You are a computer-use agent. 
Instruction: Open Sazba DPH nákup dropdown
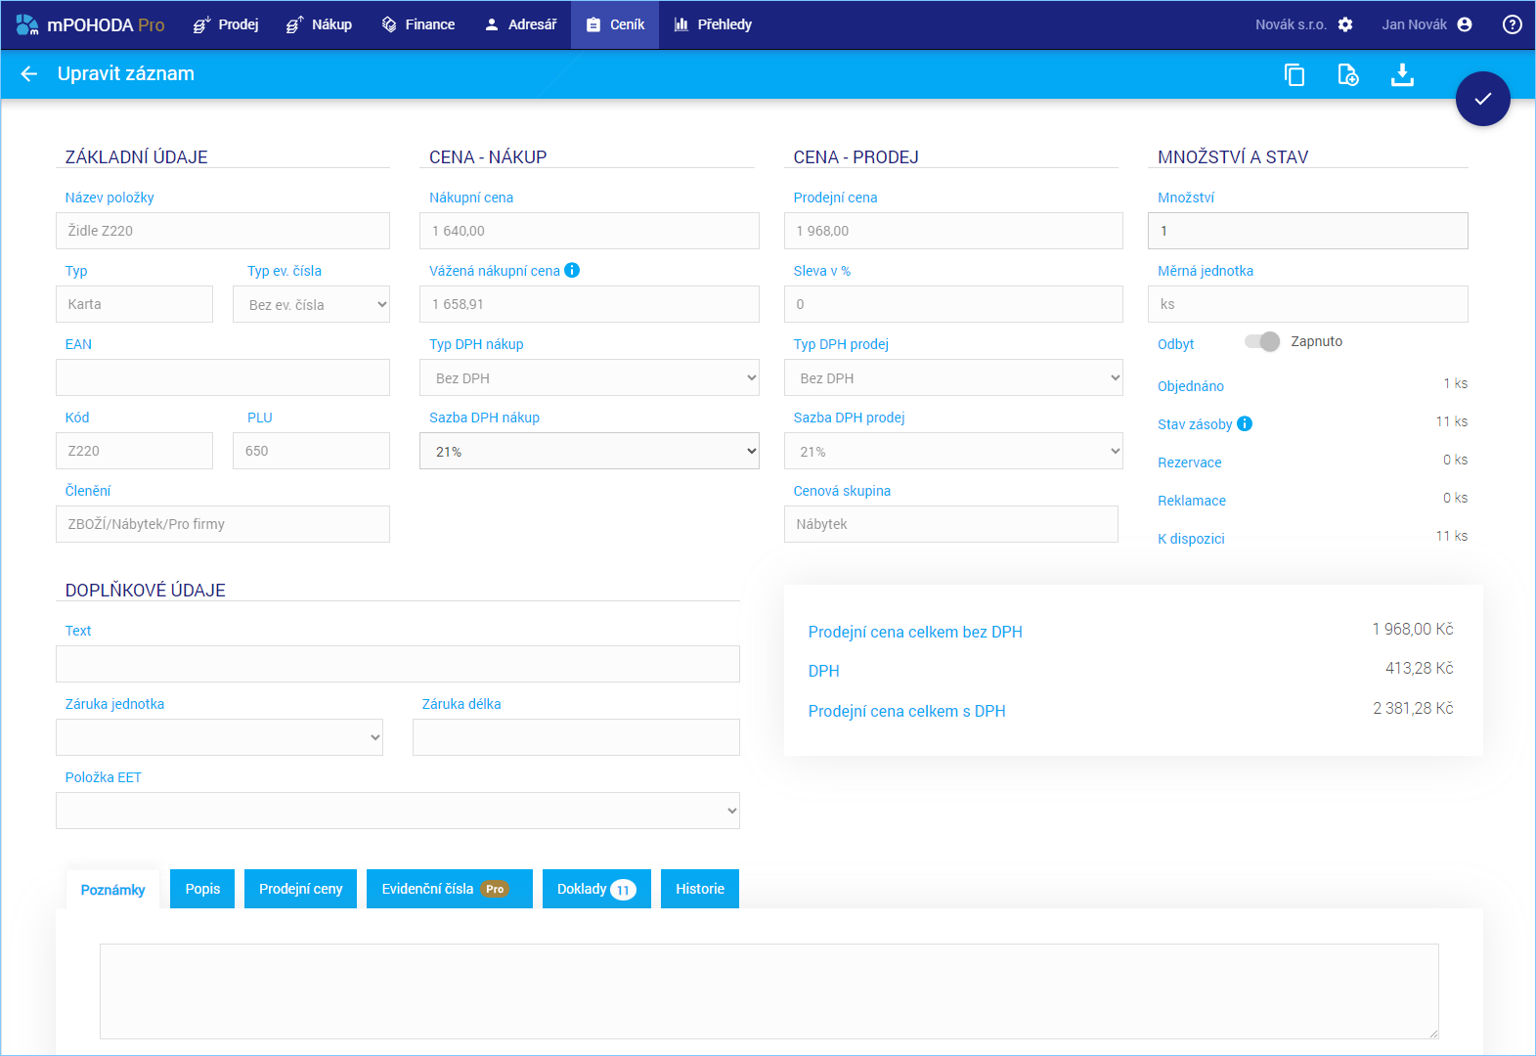point(590,451)
